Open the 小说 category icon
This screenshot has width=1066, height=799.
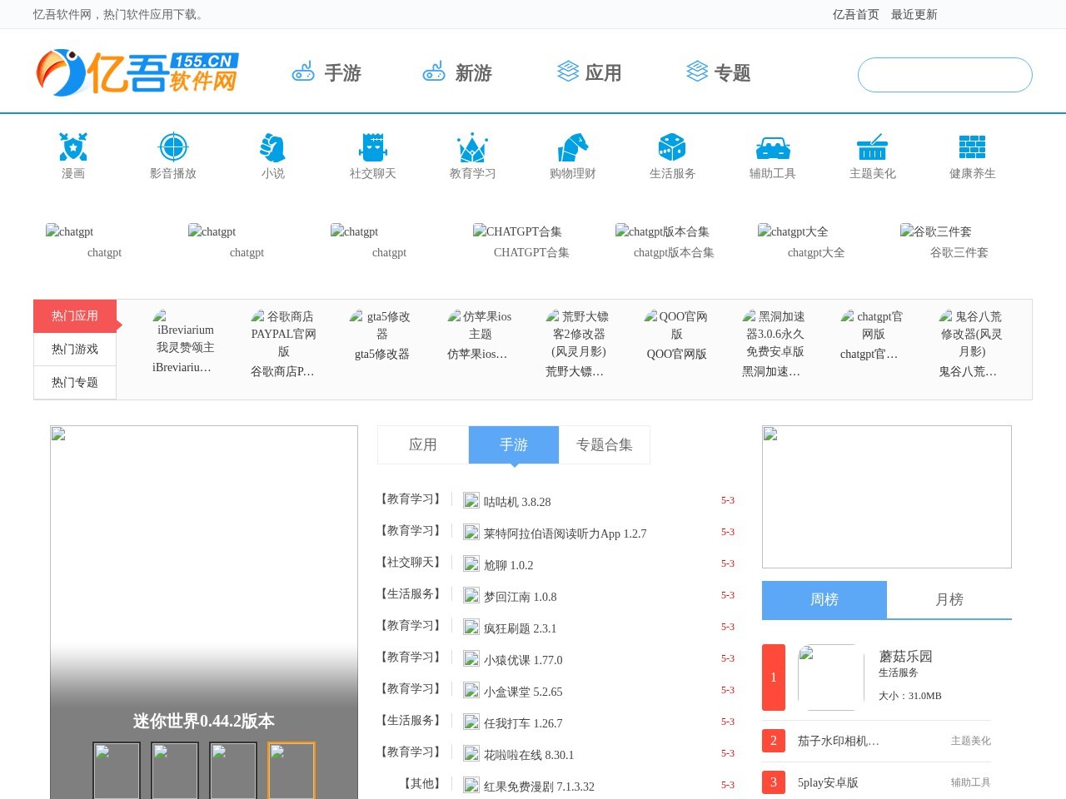pyautogui.click(x=273, y=147)
